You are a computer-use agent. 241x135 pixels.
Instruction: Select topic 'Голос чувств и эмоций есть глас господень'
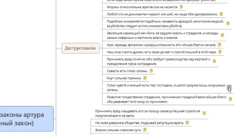coord(166,87)
